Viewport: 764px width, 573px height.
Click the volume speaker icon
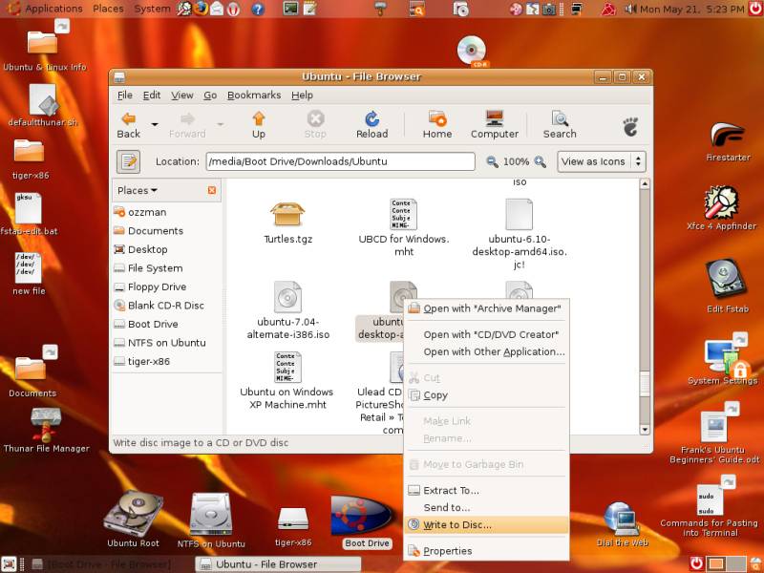[x=630, y=9]
